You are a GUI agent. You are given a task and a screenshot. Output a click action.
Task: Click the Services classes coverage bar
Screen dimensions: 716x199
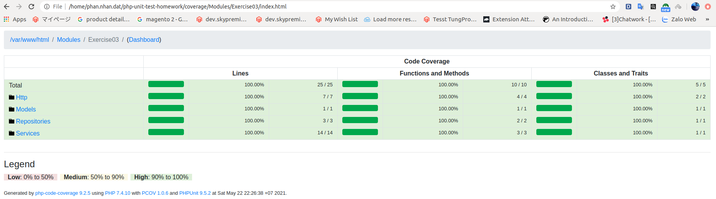[x=554, y=132]
